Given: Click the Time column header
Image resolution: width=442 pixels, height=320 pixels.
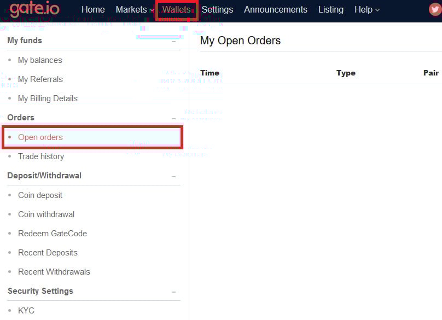Looking at the screenshot, I should coord(210,73).
